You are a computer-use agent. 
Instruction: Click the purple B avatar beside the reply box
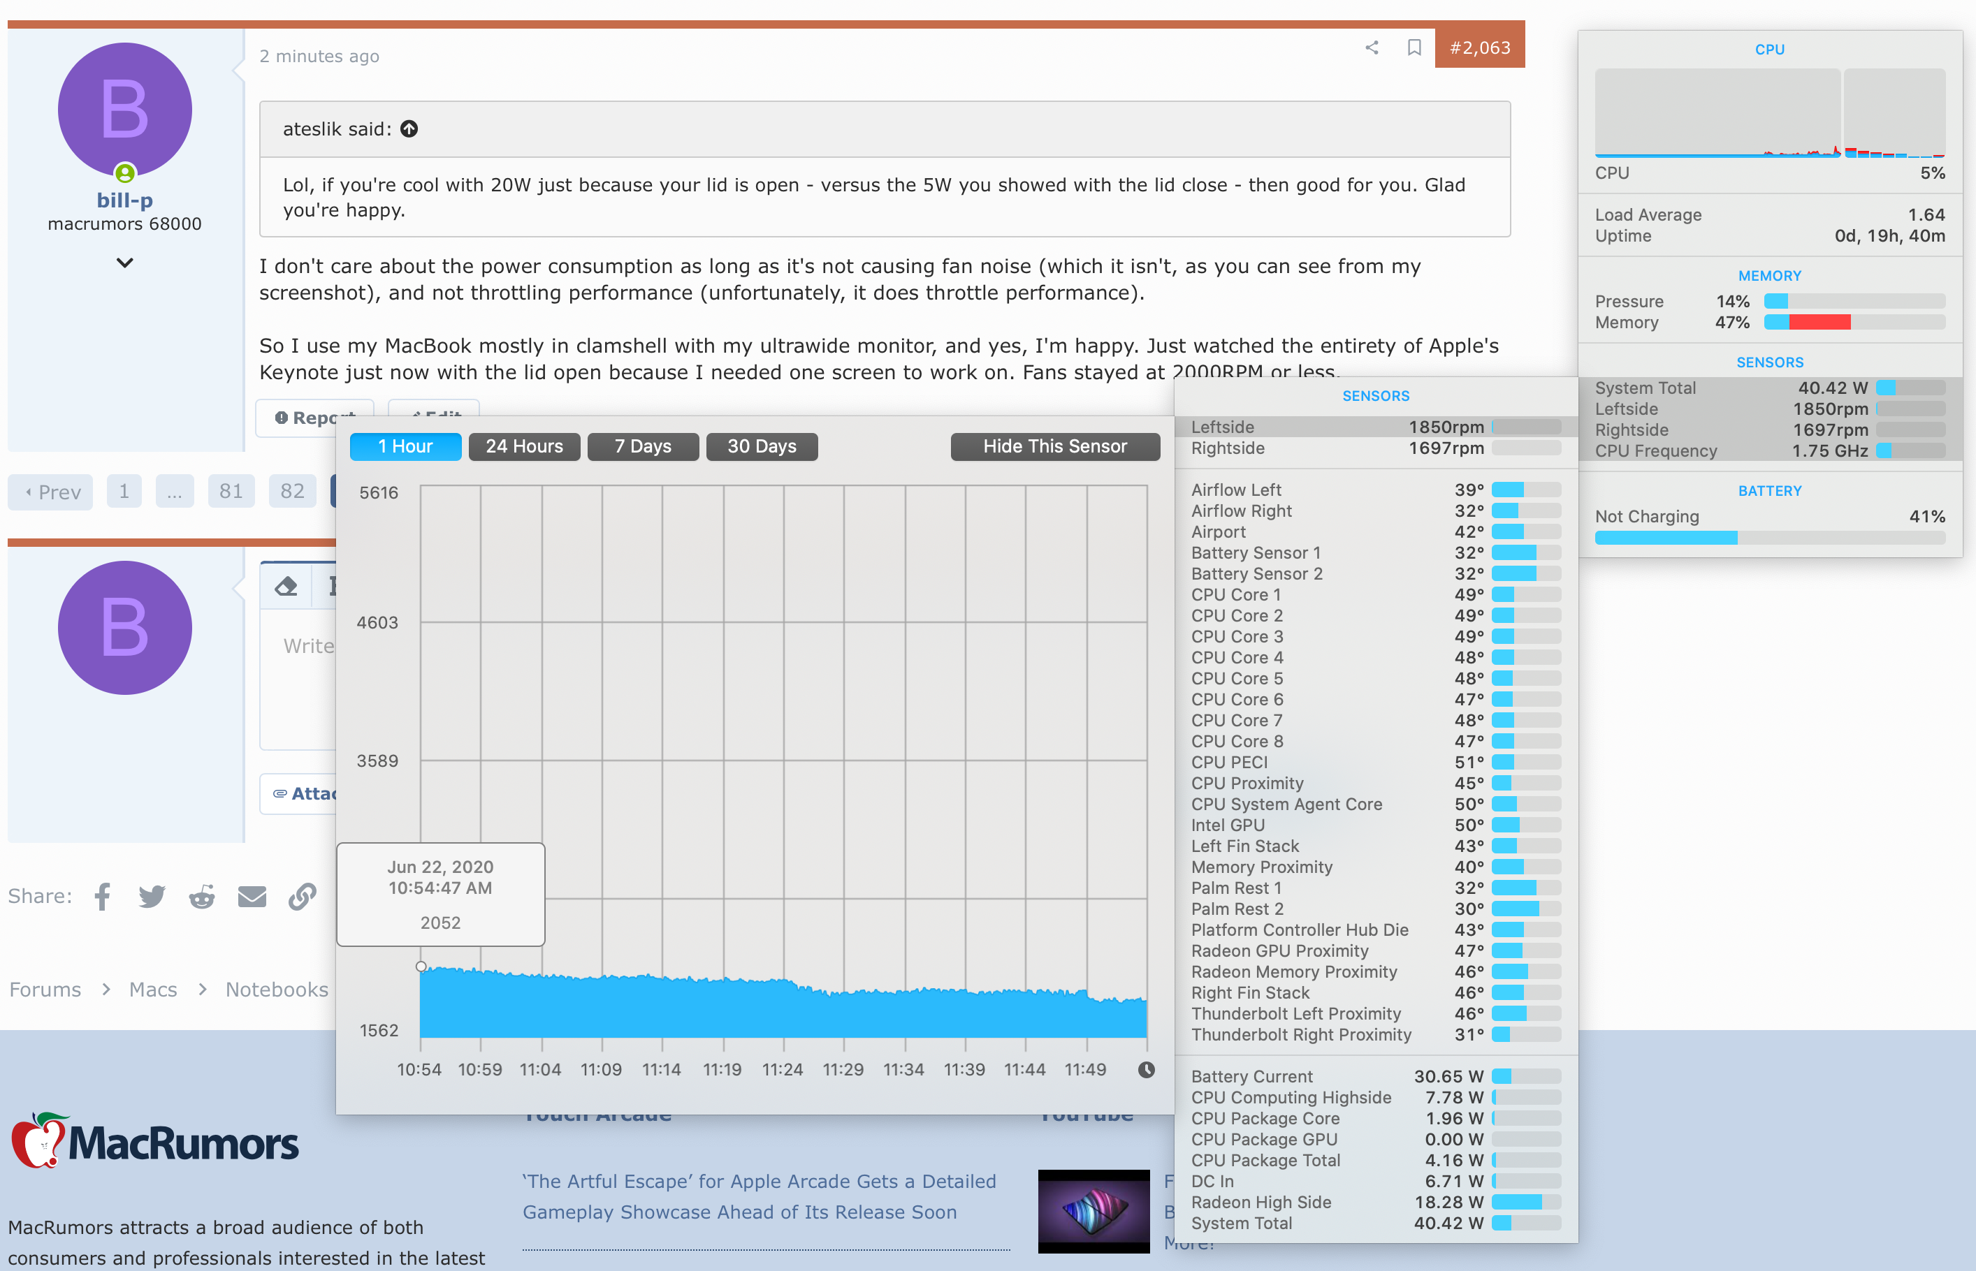point(124,628)
